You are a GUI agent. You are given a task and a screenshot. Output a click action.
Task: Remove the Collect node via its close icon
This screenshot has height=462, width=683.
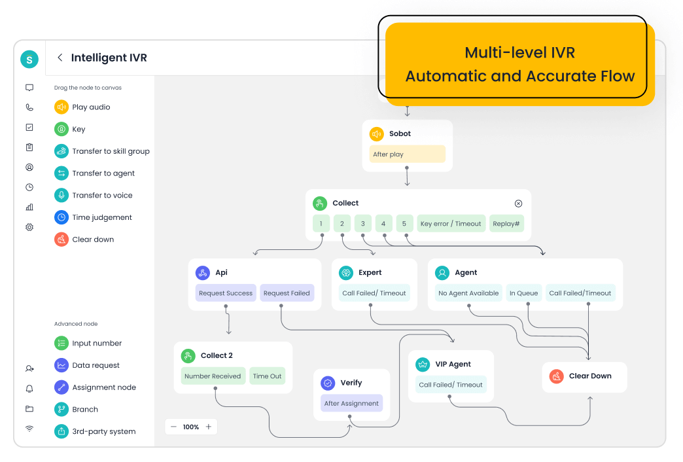click(518, 203)
